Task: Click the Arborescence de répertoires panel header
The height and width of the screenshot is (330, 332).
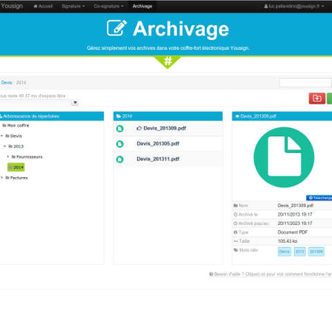Action: click(x=52, y=116)
